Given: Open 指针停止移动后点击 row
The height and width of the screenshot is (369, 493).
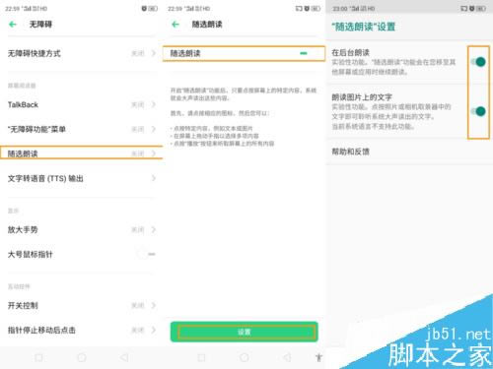Looking at the screenshot, I should coord(81,330).
